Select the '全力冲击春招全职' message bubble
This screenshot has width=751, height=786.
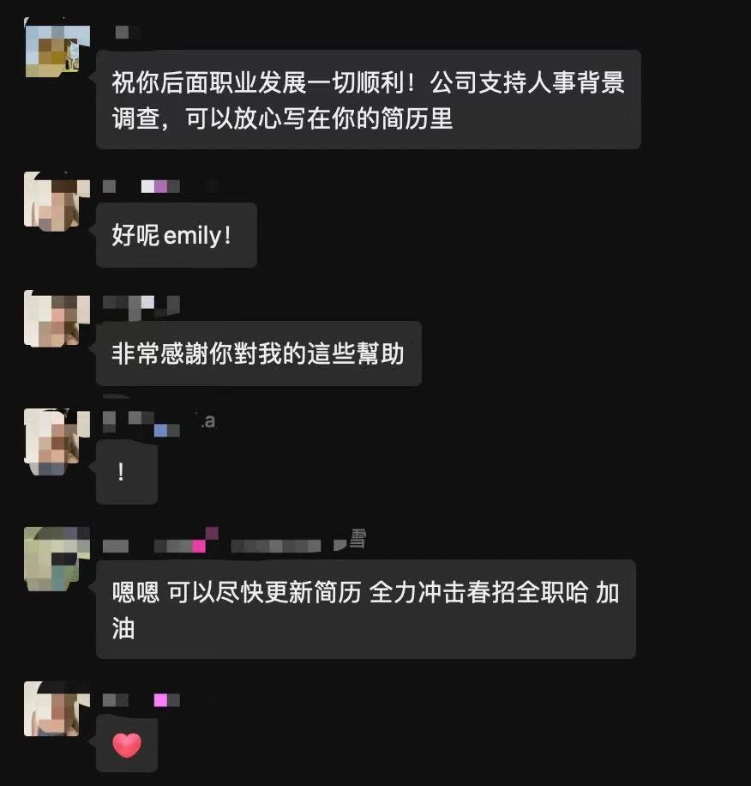point(365,609)
